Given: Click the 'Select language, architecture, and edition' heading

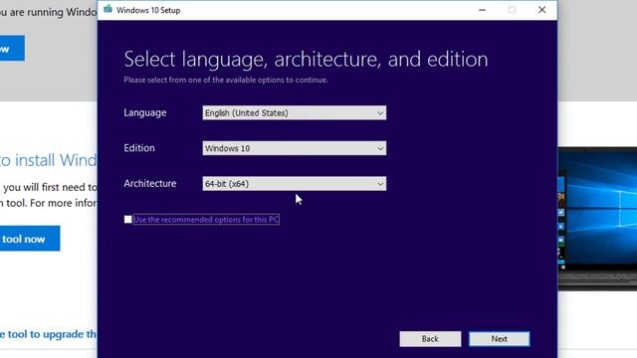Looking at the screenshot, I should tap(306, 60).
